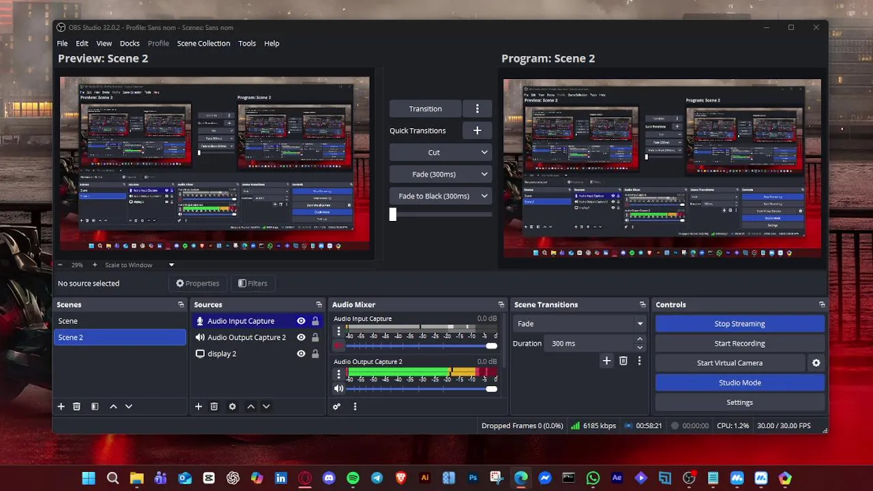
Task: Open the Edit menu
Action: pos(82,43)
